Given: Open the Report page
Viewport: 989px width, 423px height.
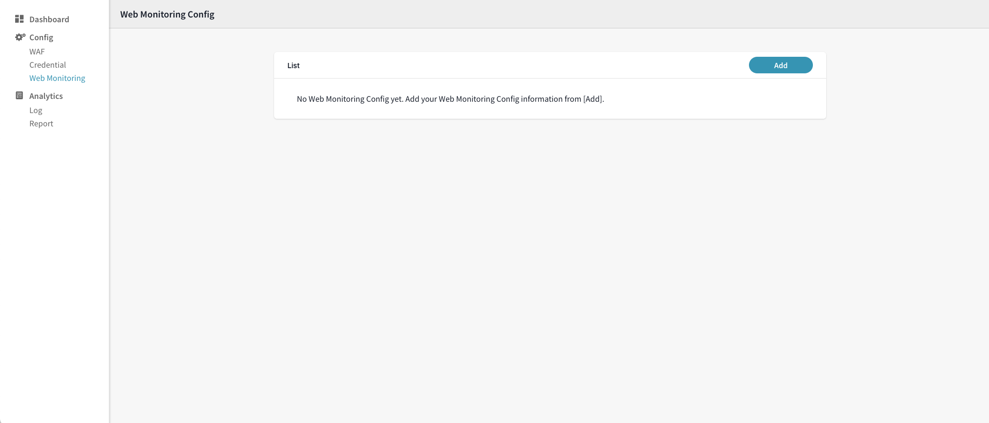Looking at the screenshot, I should 41,123.
